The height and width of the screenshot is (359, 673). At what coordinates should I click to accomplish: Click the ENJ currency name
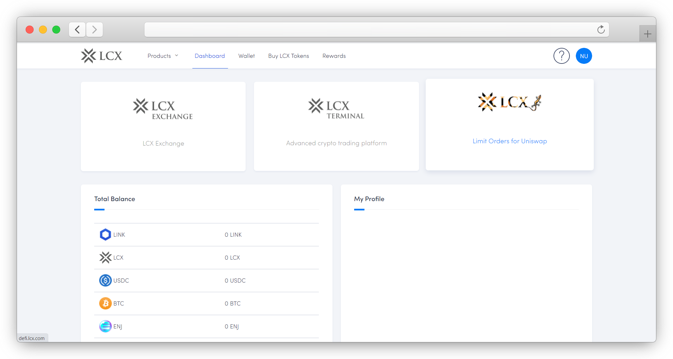[x=117, y=326]
